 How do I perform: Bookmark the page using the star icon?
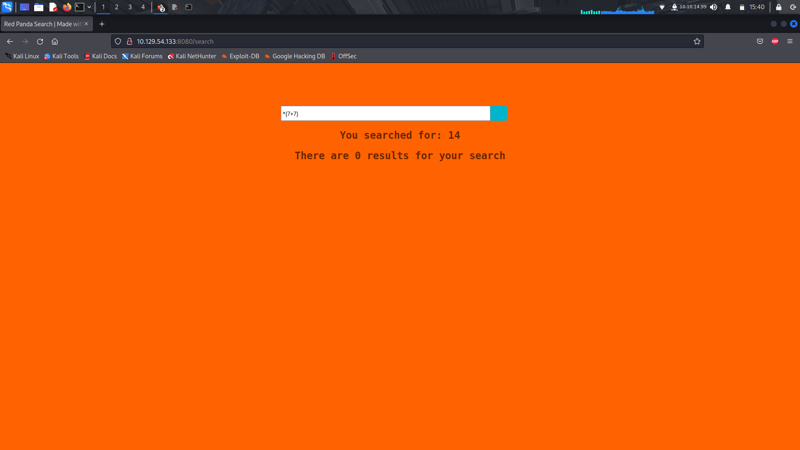[x=697, y=41]
